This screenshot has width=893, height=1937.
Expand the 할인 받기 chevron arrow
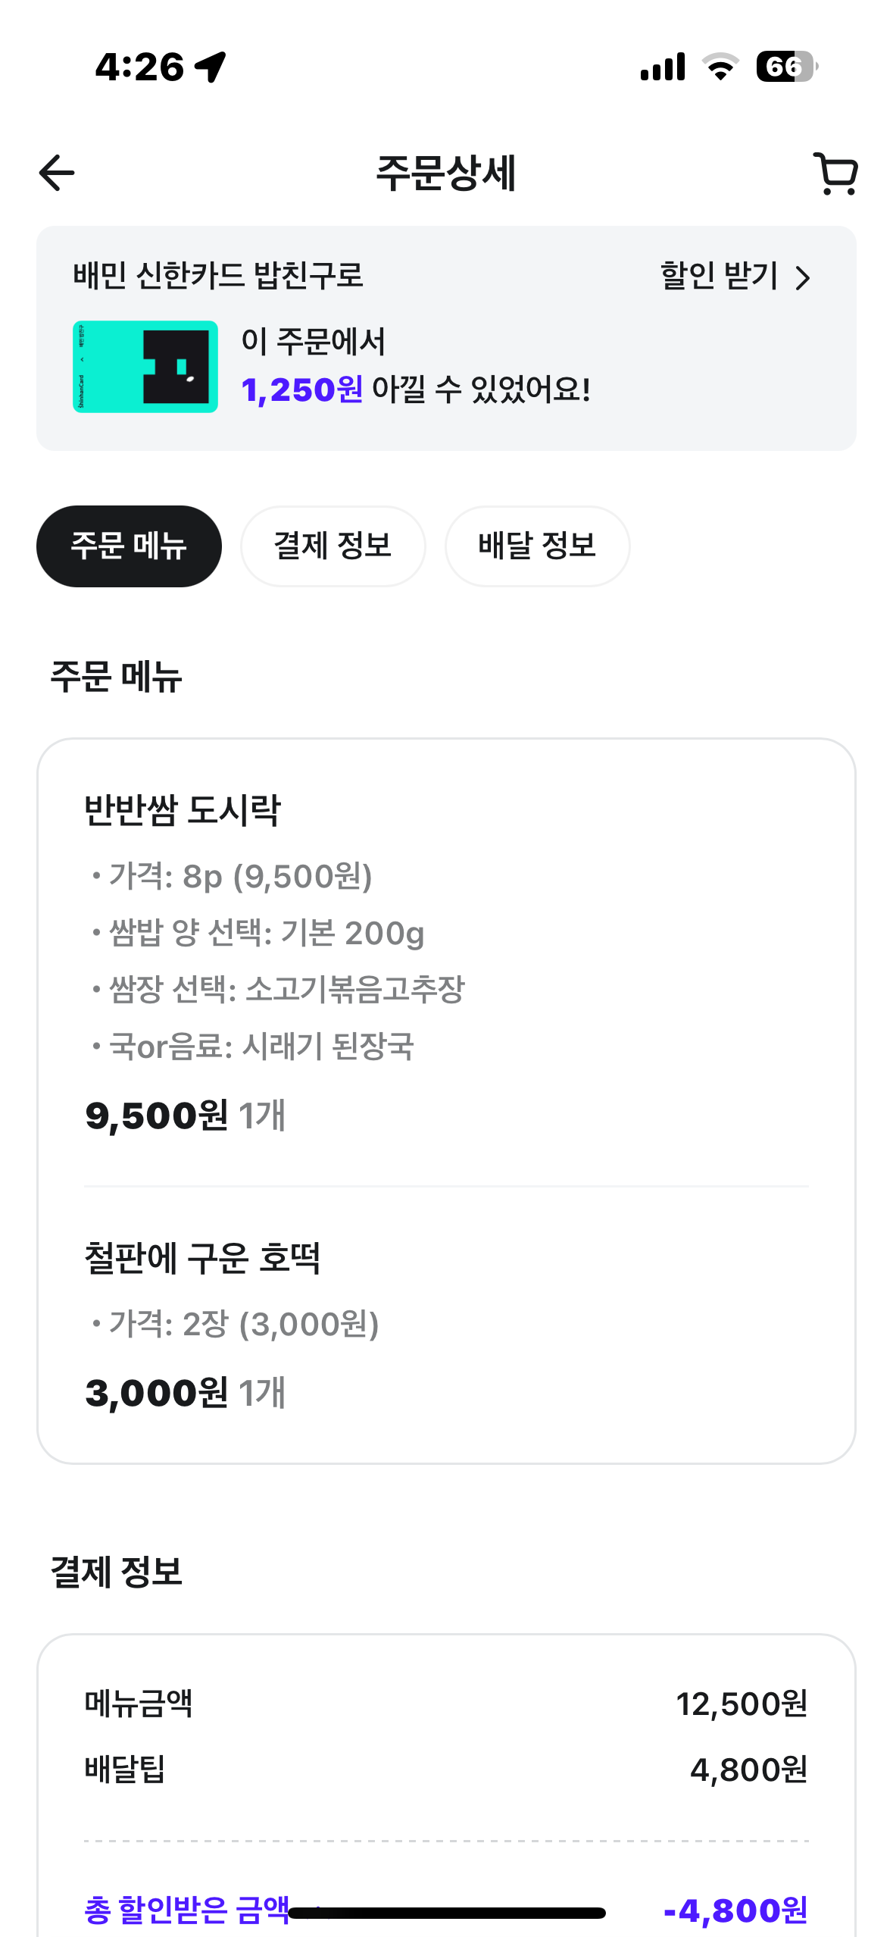click(x=803, y=278)
